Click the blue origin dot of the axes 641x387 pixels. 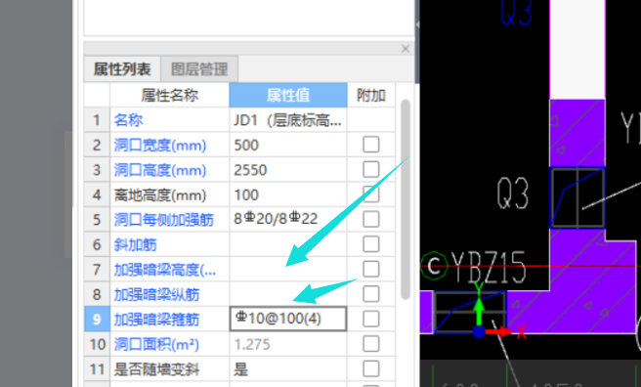(479, 332)
